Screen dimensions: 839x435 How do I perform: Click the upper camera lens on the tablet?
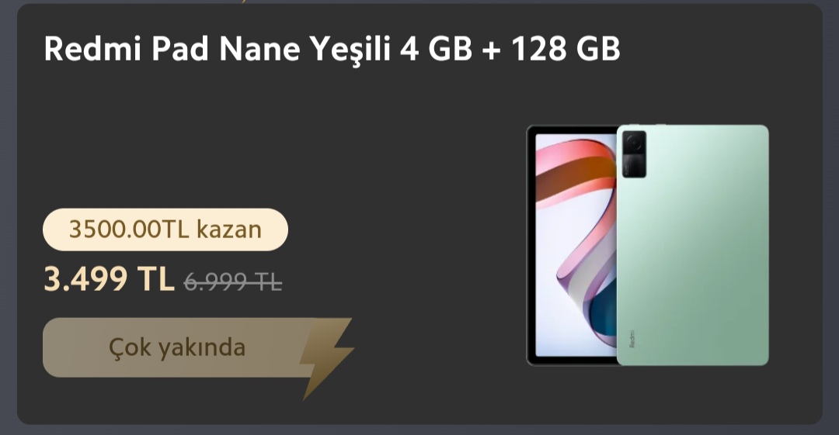point(633,143)
